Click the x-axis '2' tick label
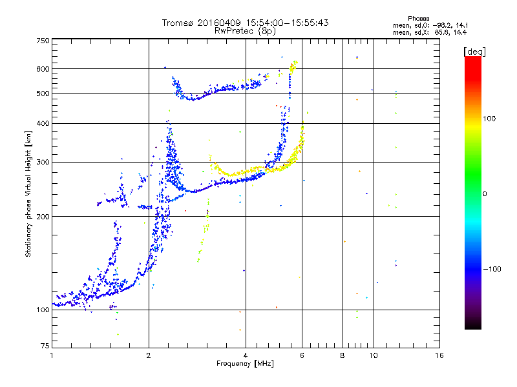517x387 pixels. pyautogui.click(x=149, y=355)
